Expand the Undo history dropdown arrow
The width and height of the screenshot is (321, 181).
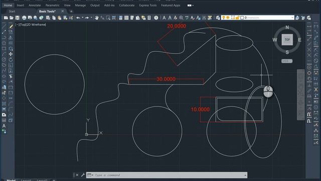tap(83, 18)
